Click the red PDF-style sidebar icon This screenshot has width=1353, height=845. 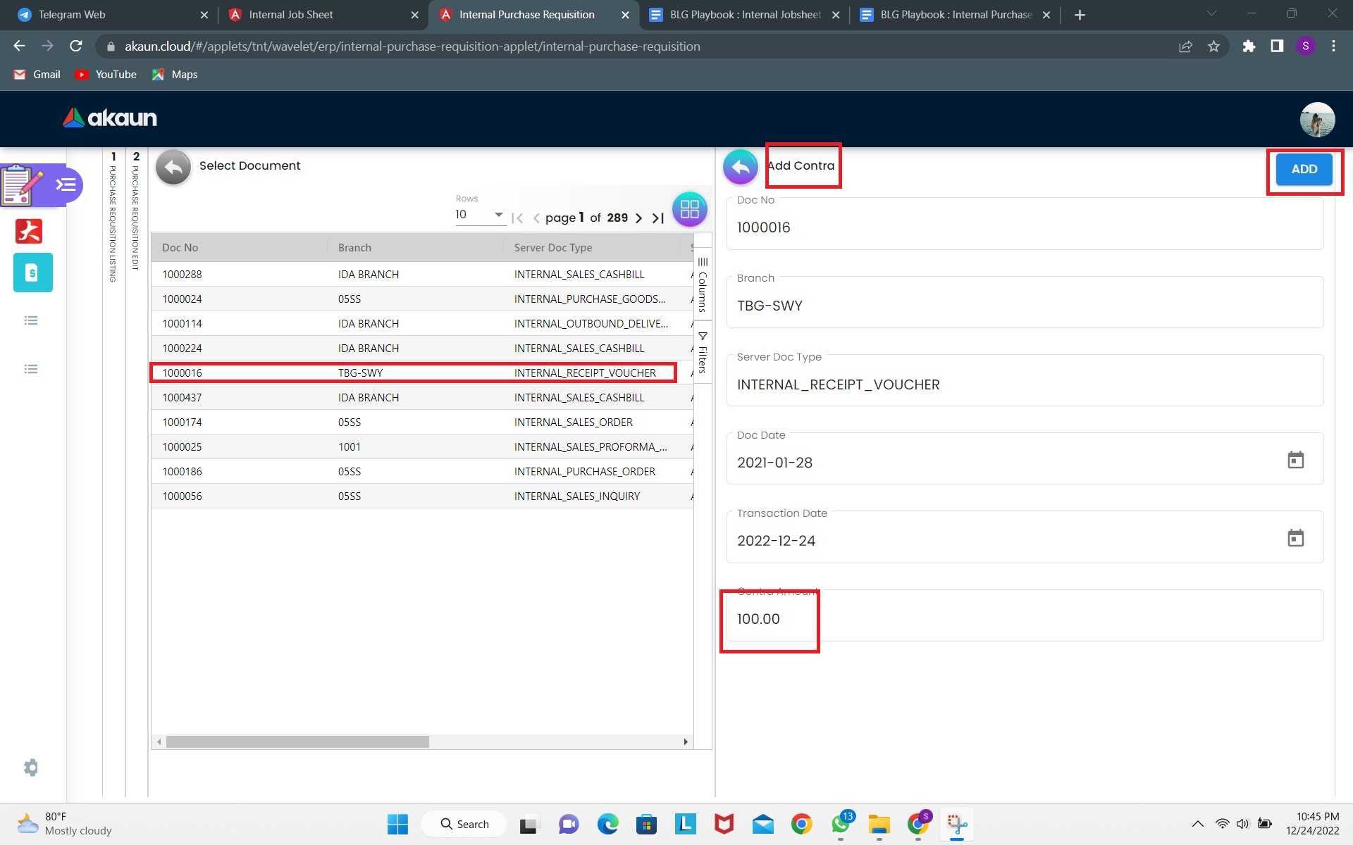[30, 231]
